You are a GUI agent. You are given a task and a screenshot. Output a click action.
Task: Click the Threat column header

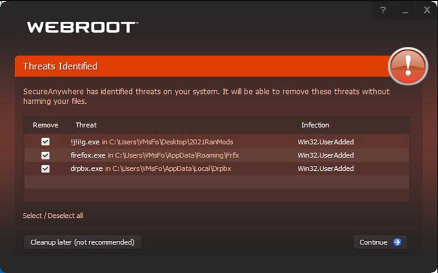pos(86,125)
